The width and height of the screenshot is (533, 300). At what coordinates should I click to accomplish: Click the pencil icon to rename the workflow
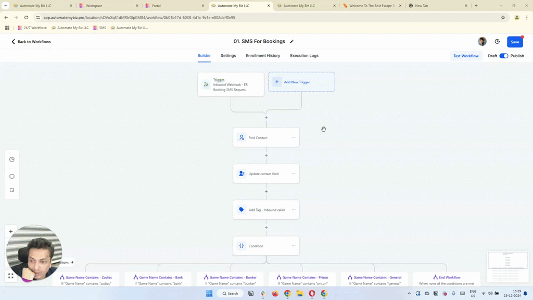coord(292,41)
